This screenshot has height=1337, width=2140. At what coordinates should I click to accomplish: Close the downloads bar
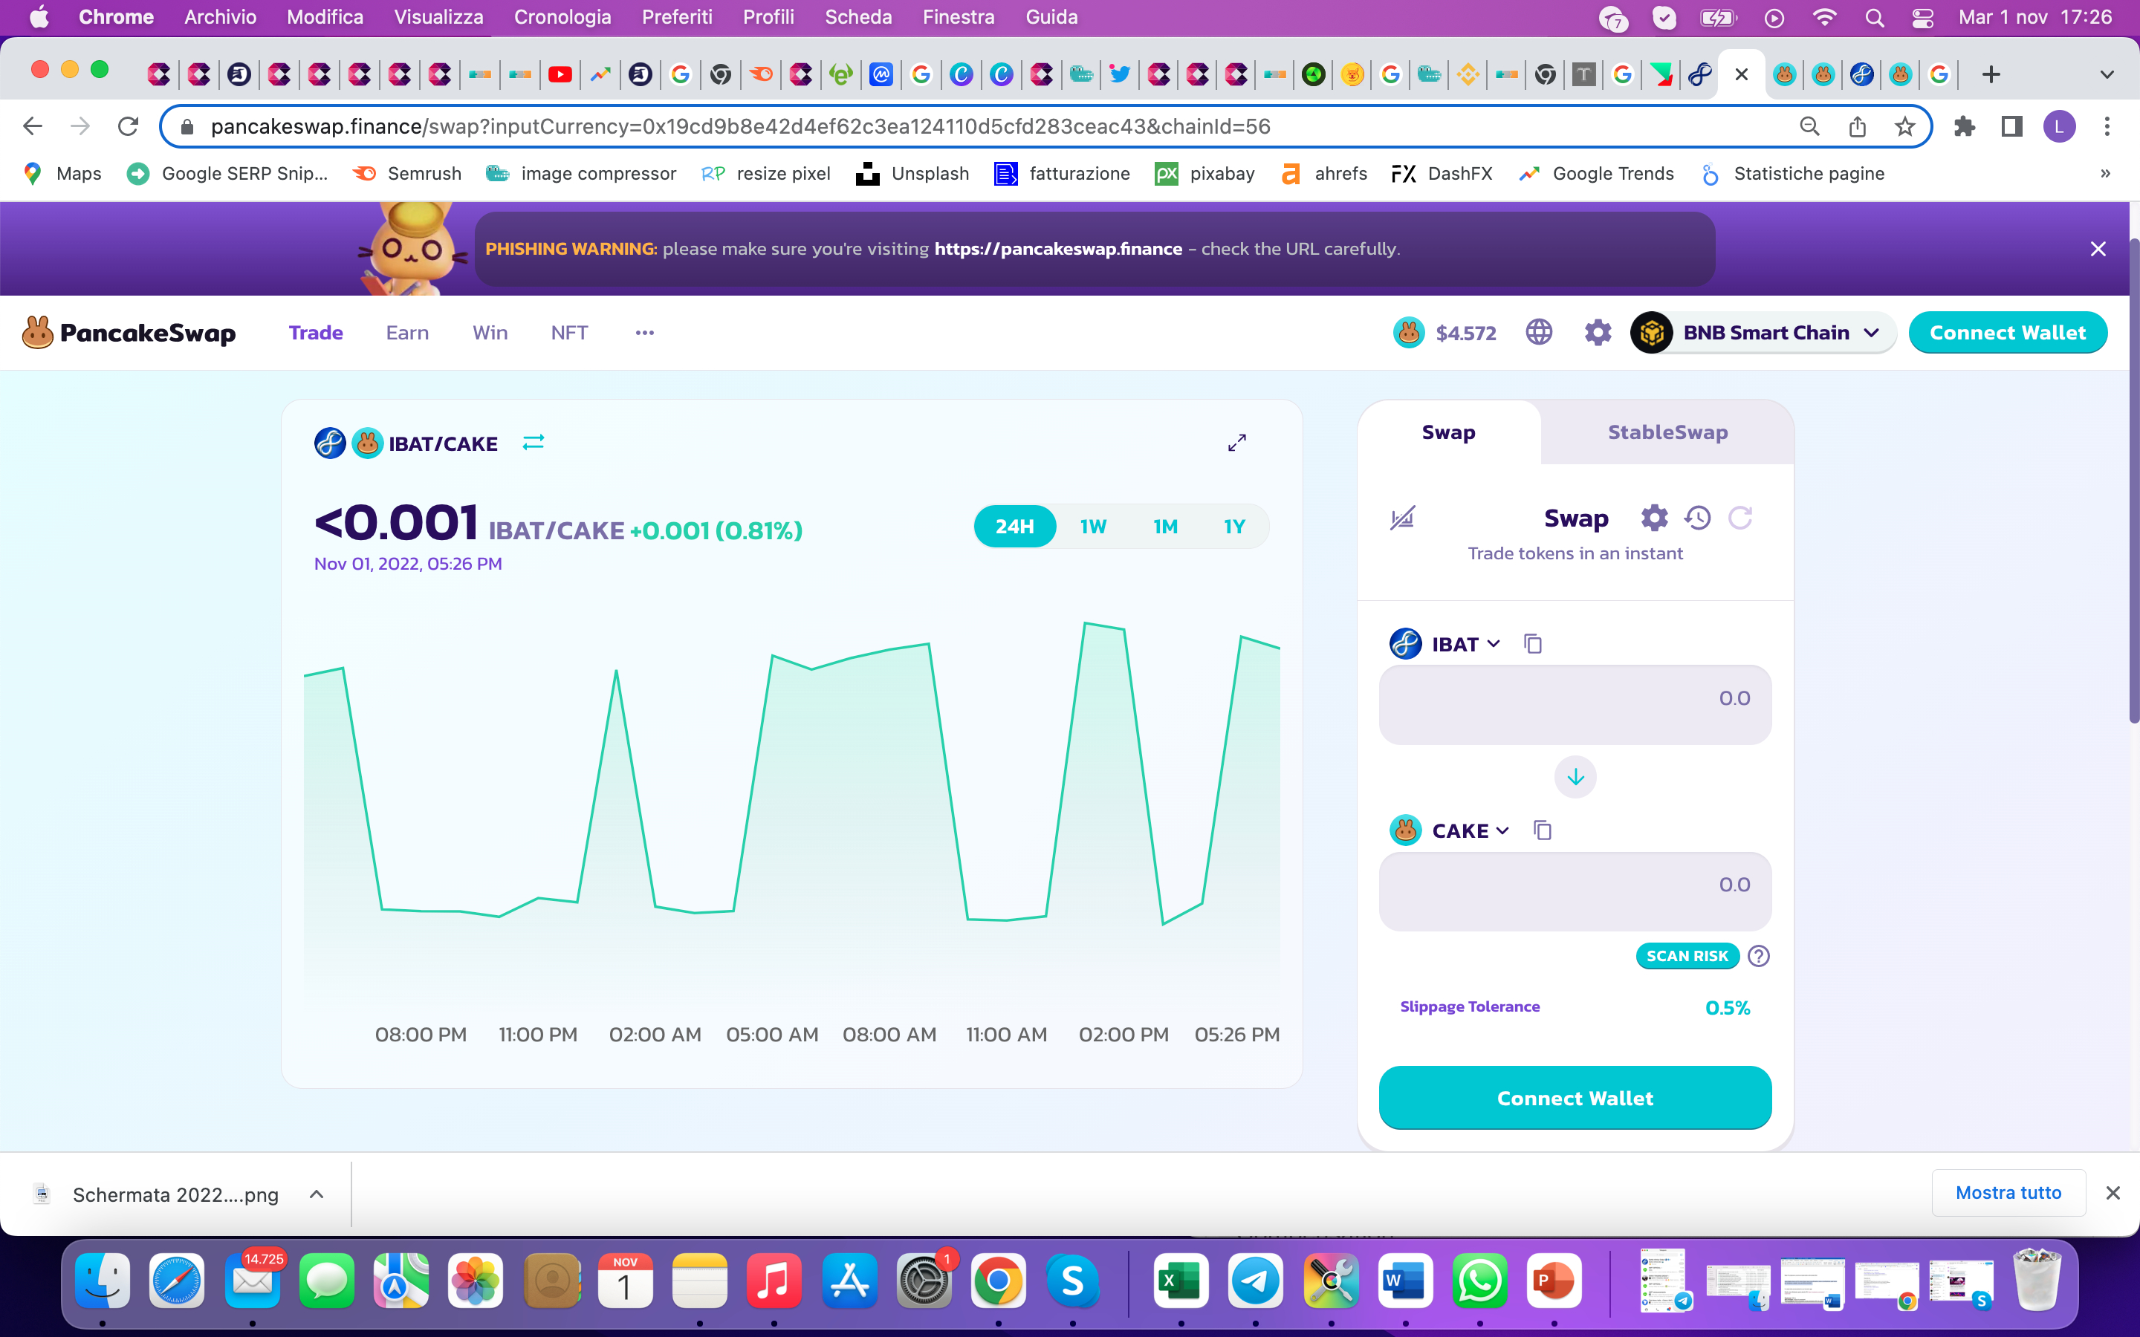(2113, 1193)
